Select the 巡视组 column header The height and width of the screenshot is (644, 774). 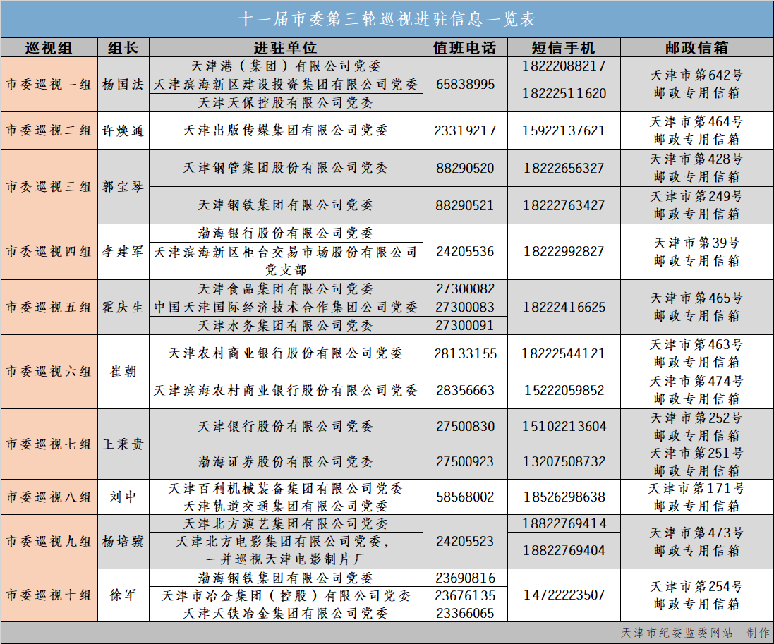pos(49,48)
